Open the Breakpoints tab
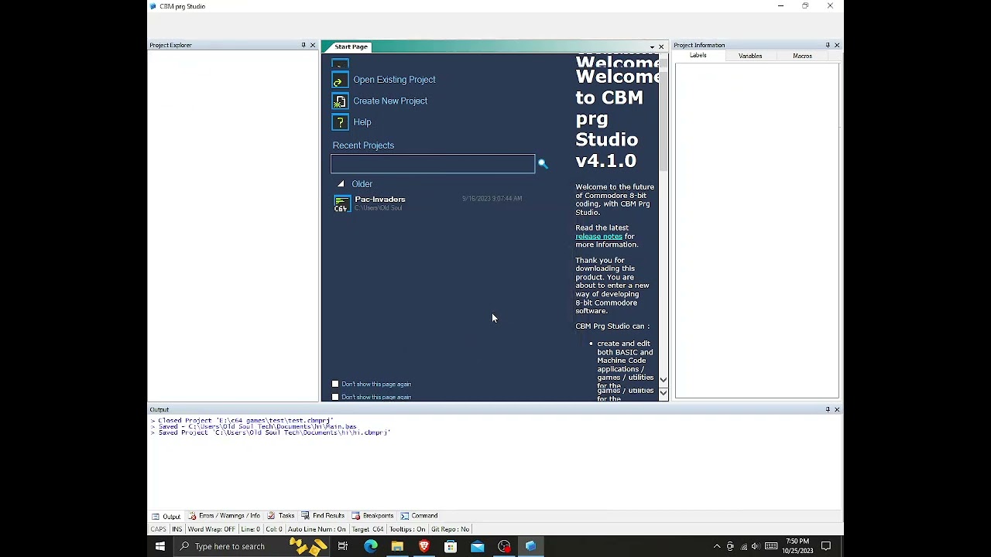 pos(372,516)
